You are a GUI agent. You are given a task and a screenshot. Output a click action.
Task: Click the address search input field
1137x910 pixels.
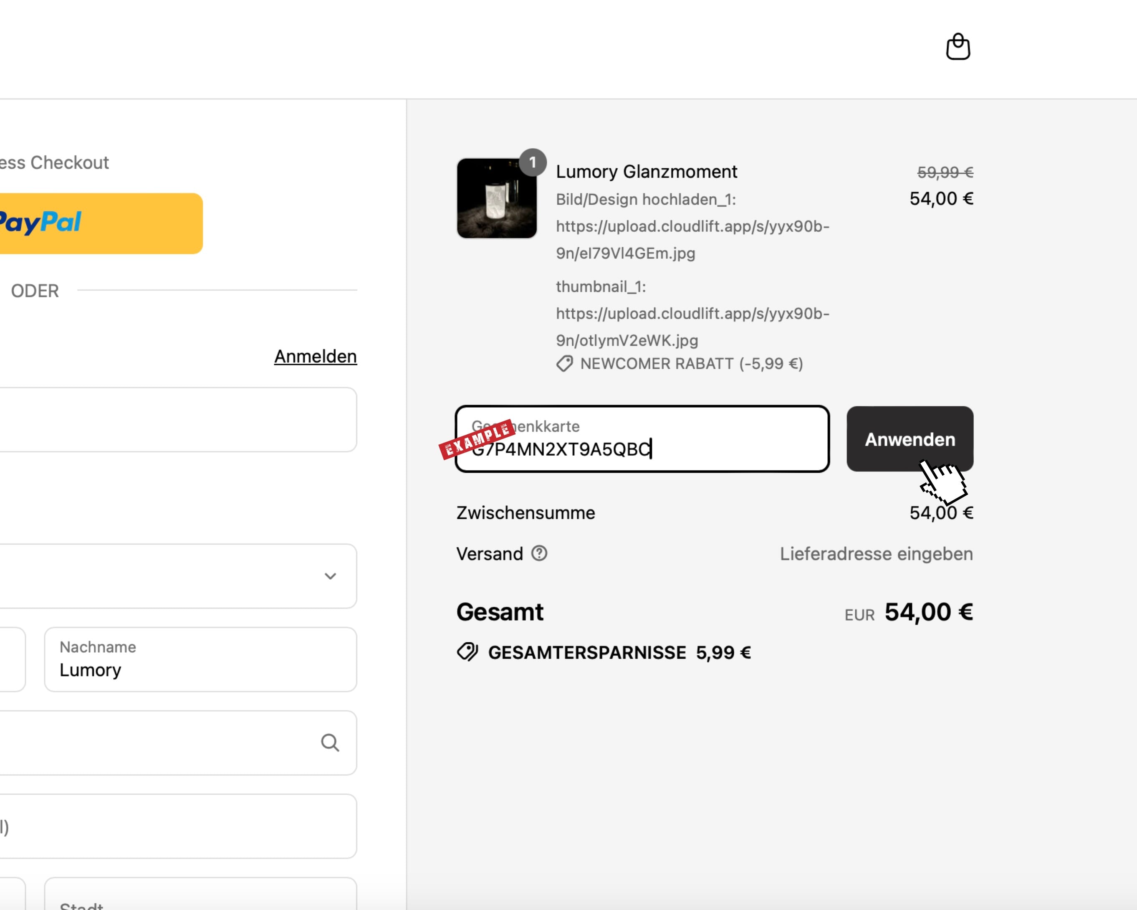coord(158,743)
